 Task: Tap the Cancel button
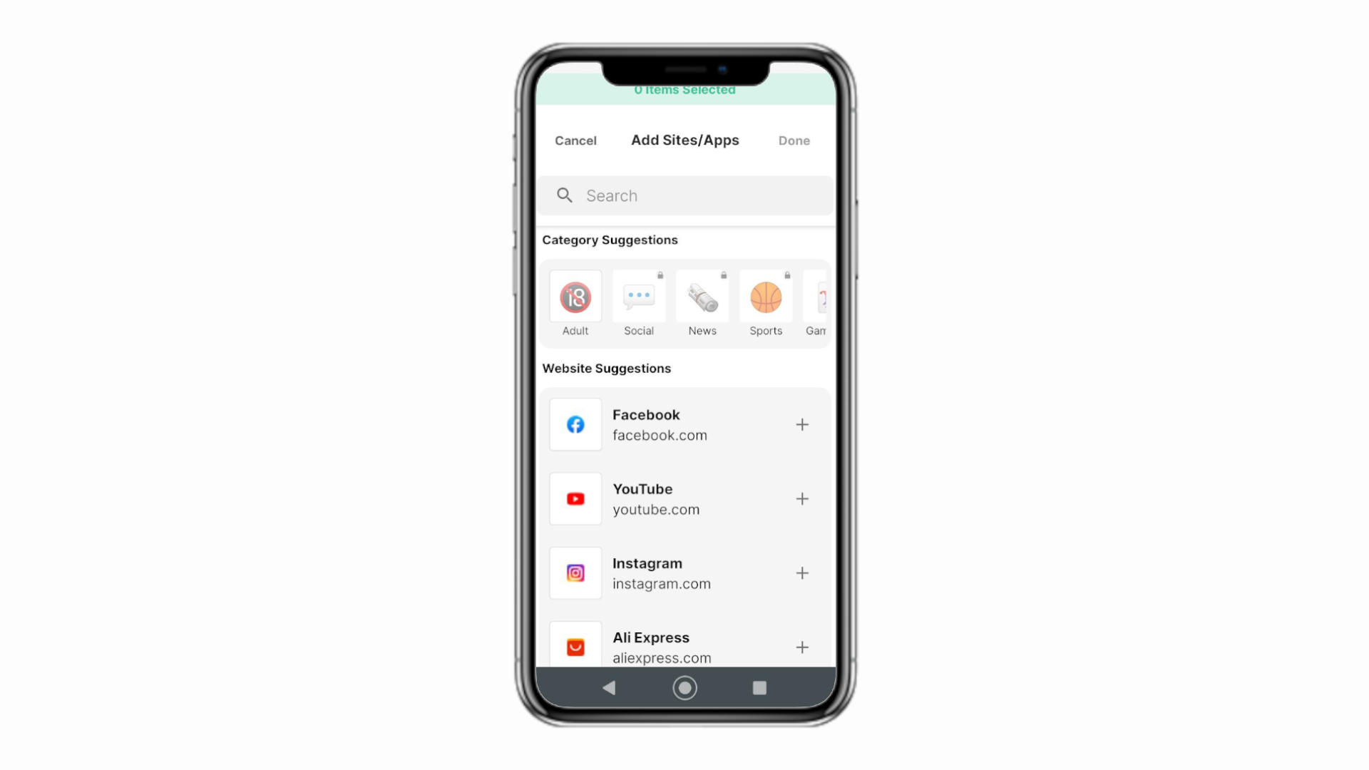pos(575,139)
